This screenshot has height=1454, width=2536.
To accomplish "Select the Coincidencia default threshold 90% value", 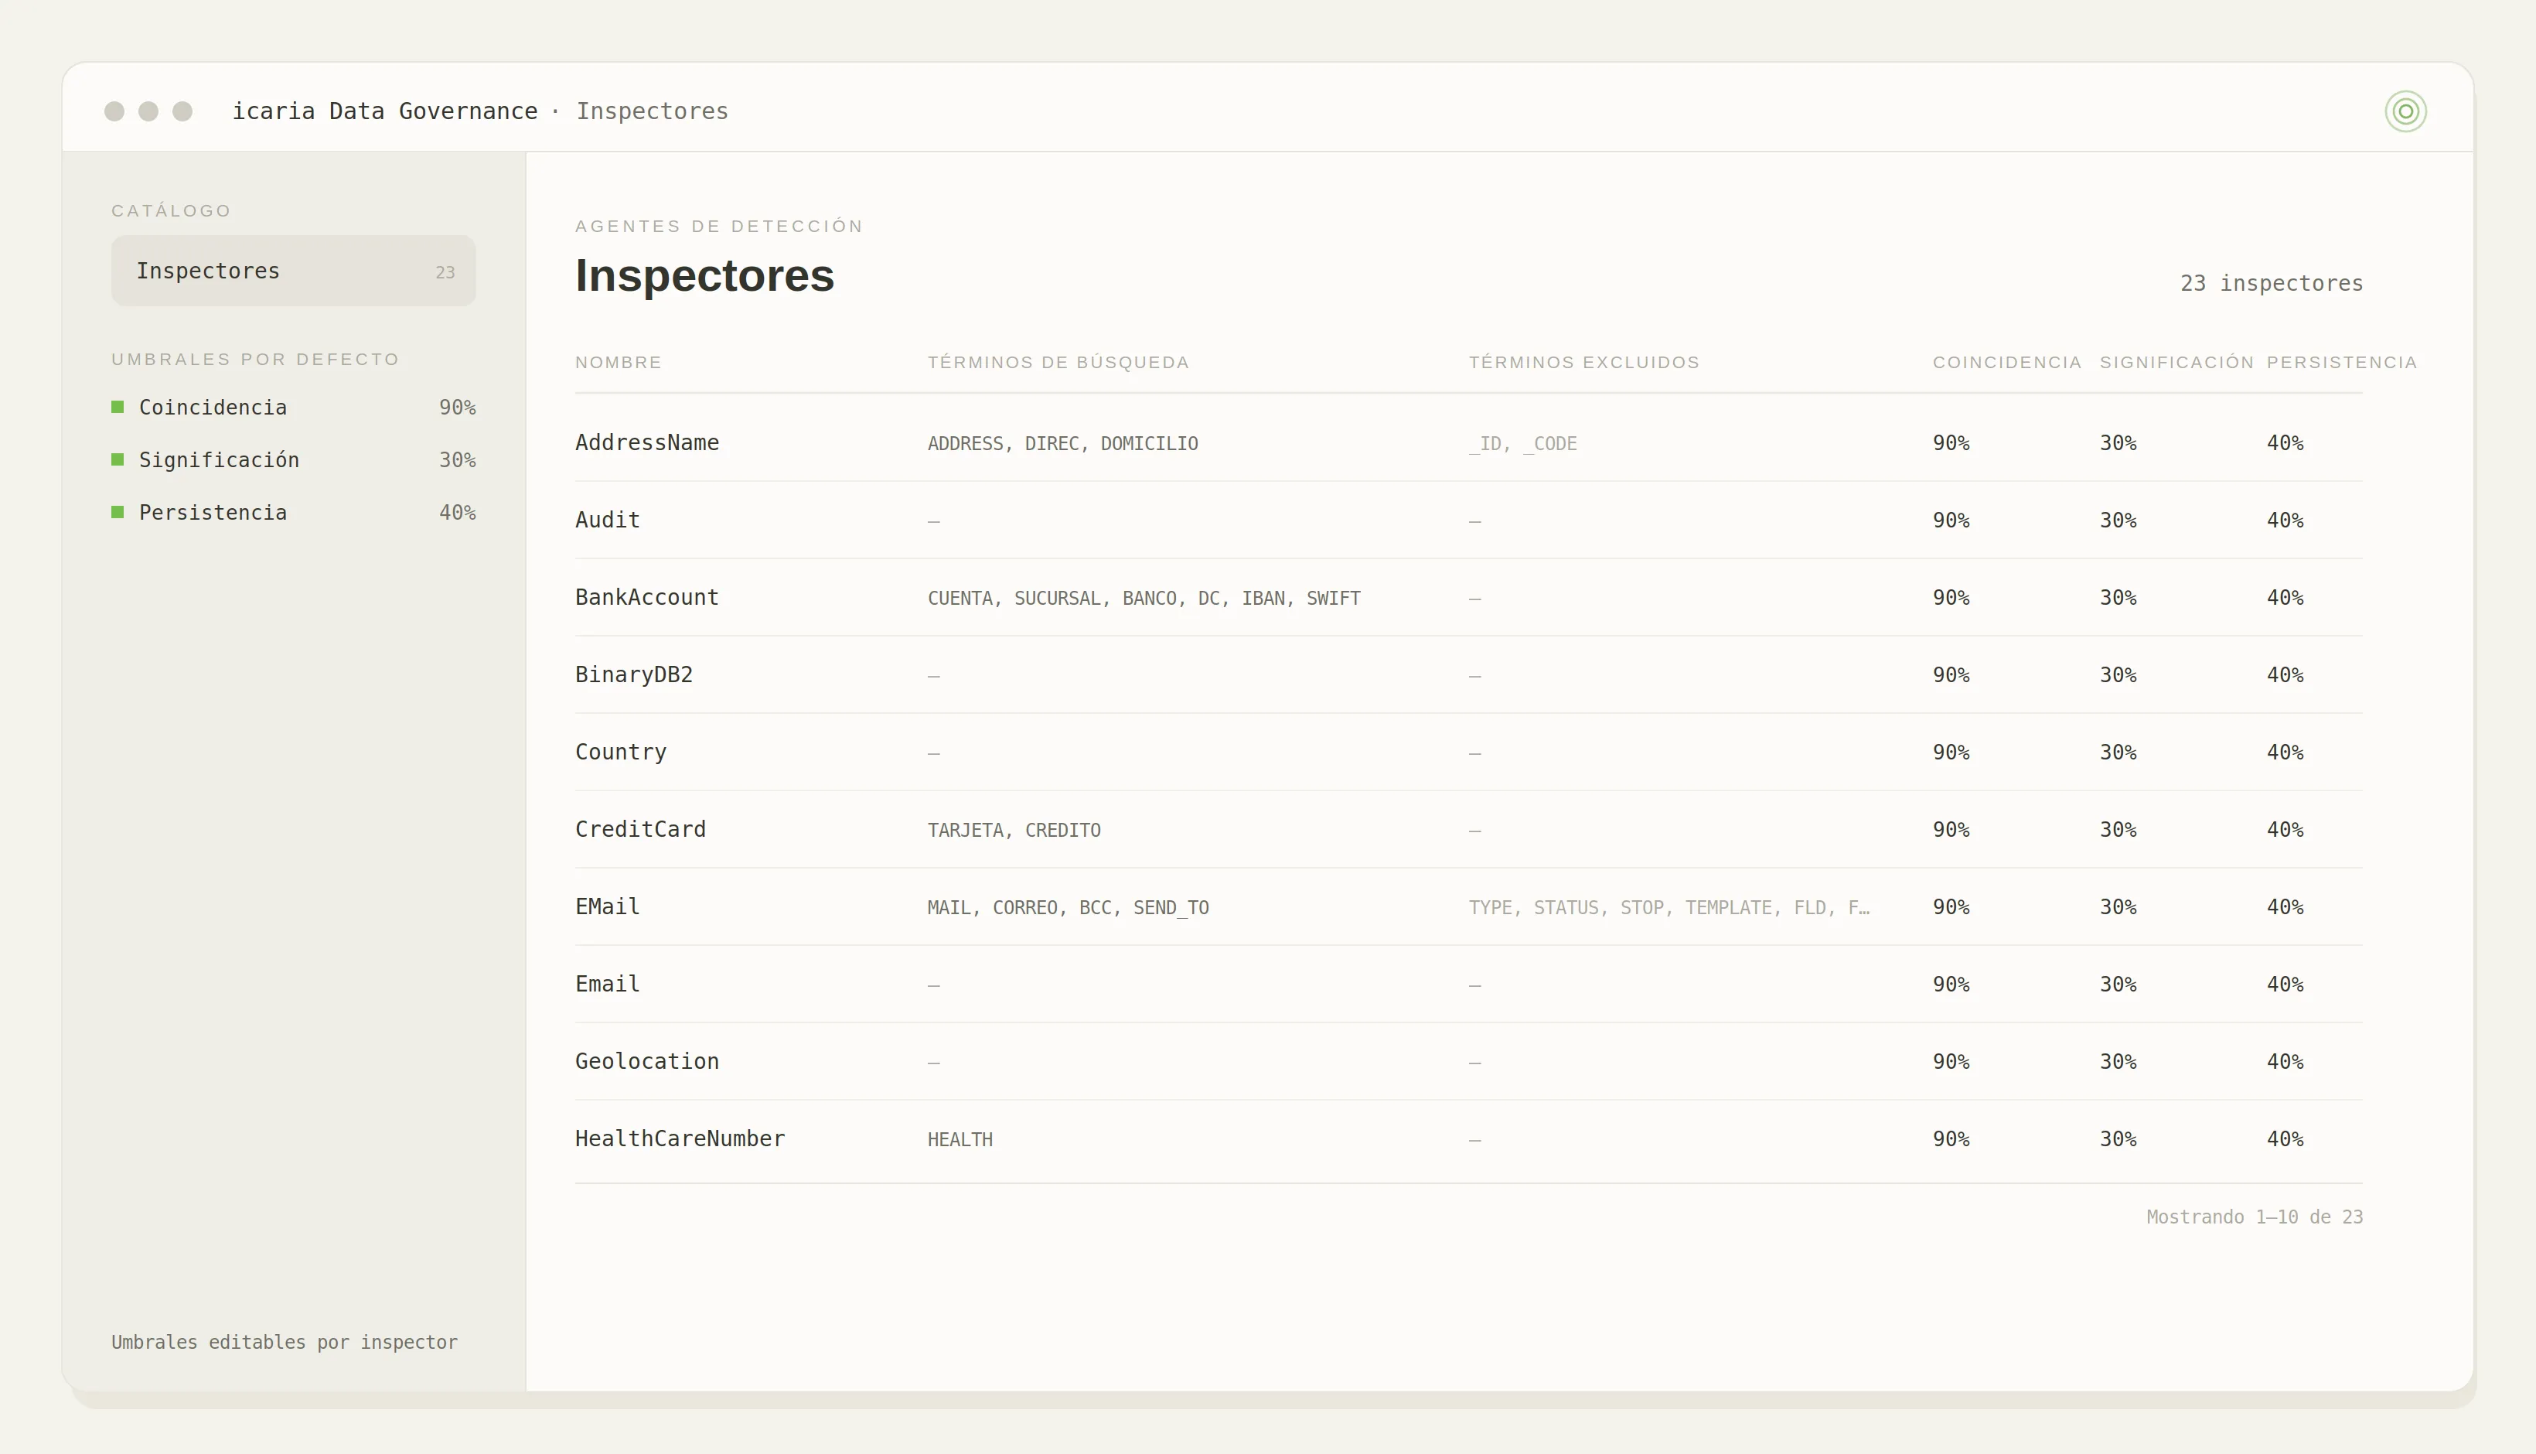I will point(457,408).
